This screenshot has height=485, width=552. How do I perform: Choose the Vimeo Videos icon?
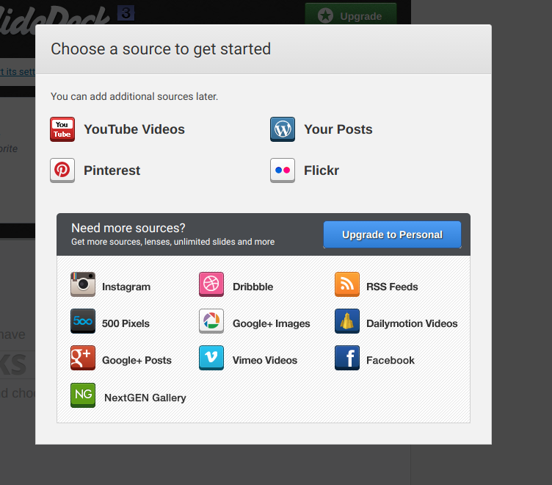click(x=211, y=358)
